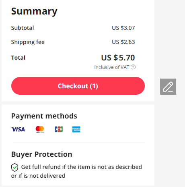Click the Shipping fee label

pos(28,42)
